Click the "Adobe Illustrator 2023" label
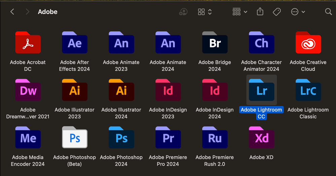The height and width of the screenshot is (176, 336). click(x=75, y=113)
